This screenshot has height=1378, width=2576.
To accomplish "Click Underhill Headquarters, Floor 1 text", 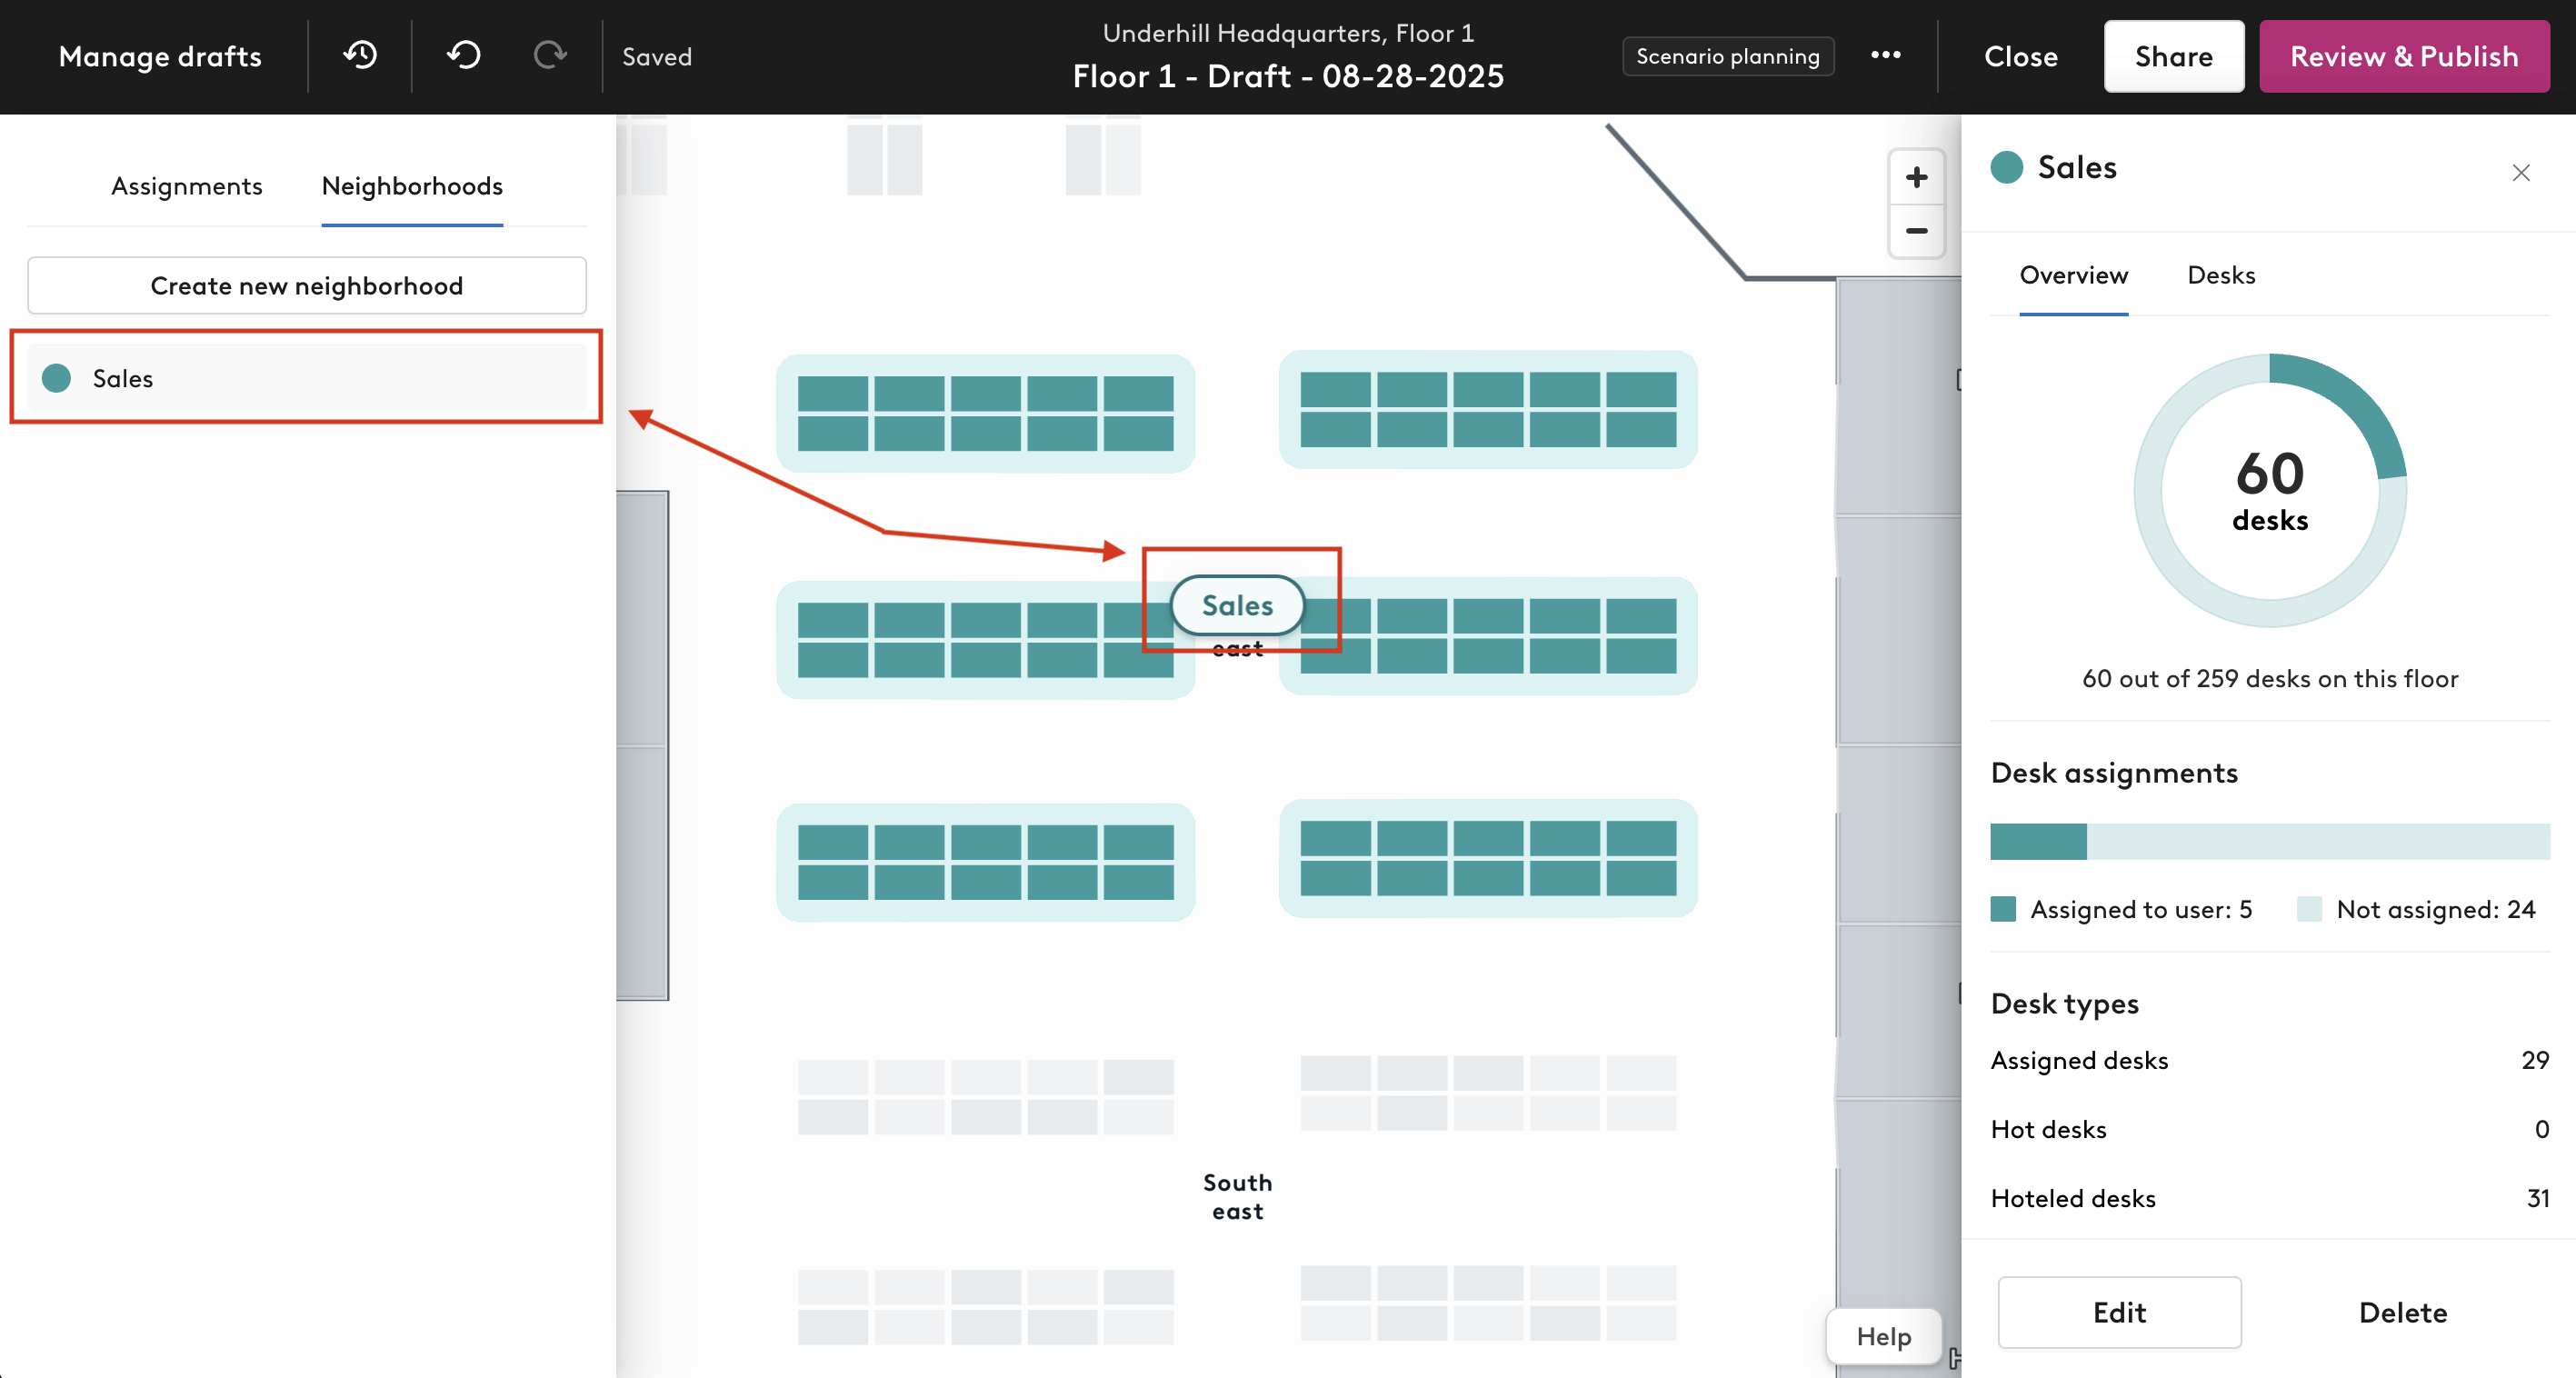I will (1288, 33).
